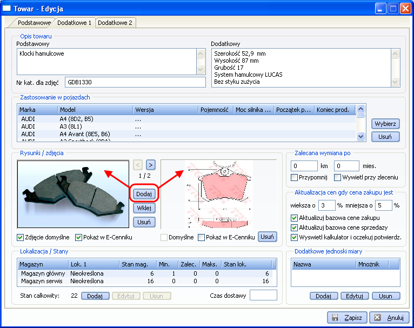
Task: Click the Stan mag. column header
Action: [x=138, y=264]
